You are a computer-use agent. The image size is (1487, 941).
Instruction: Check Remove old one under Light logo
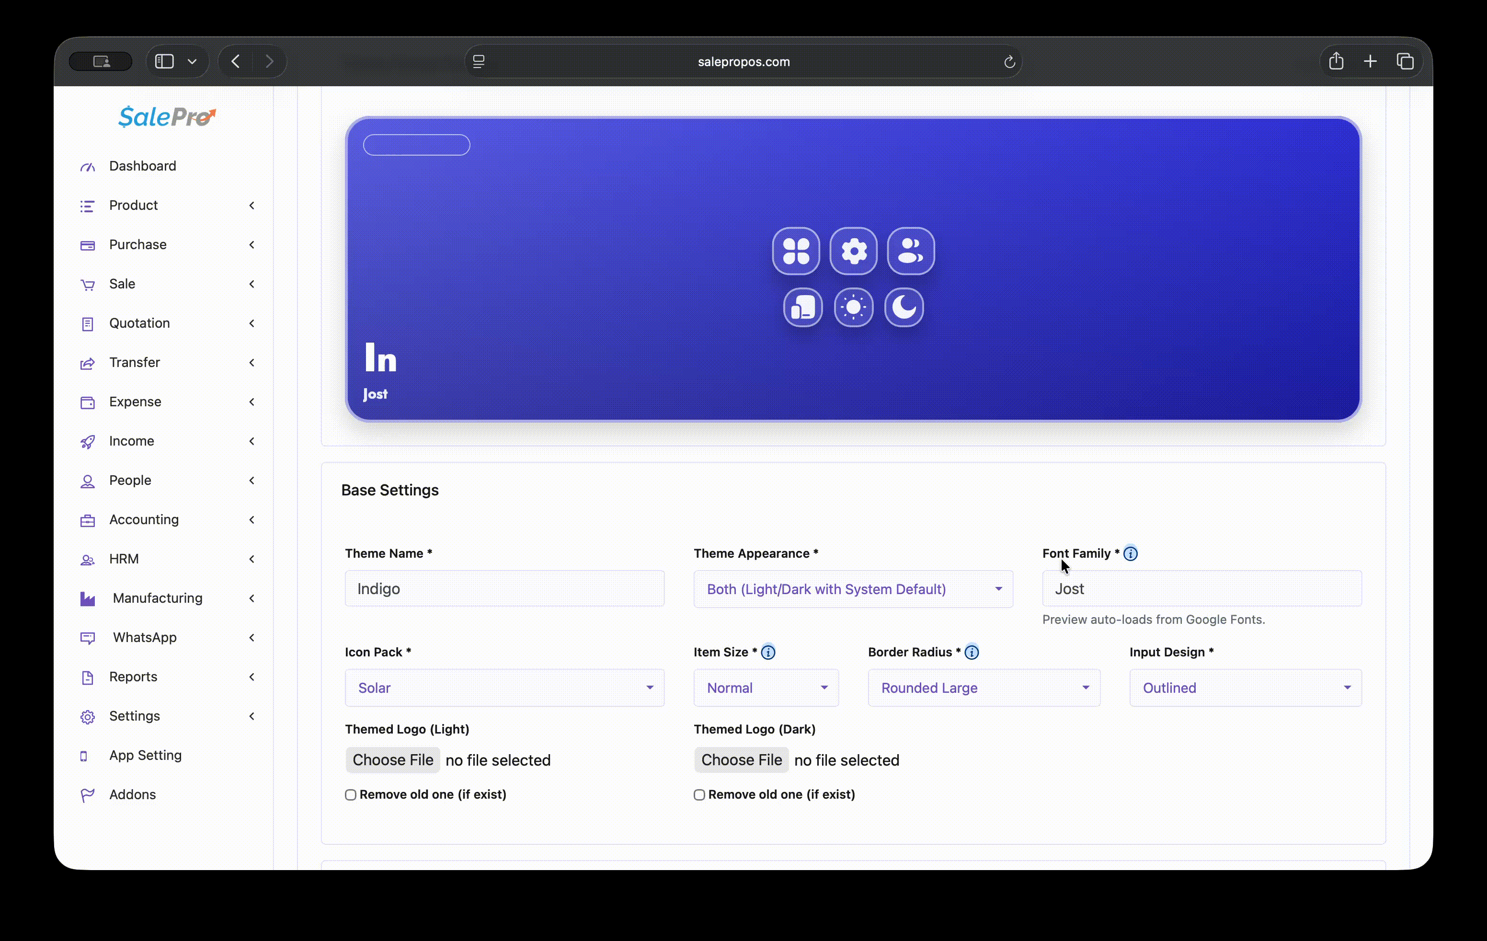tap(351, 795)
